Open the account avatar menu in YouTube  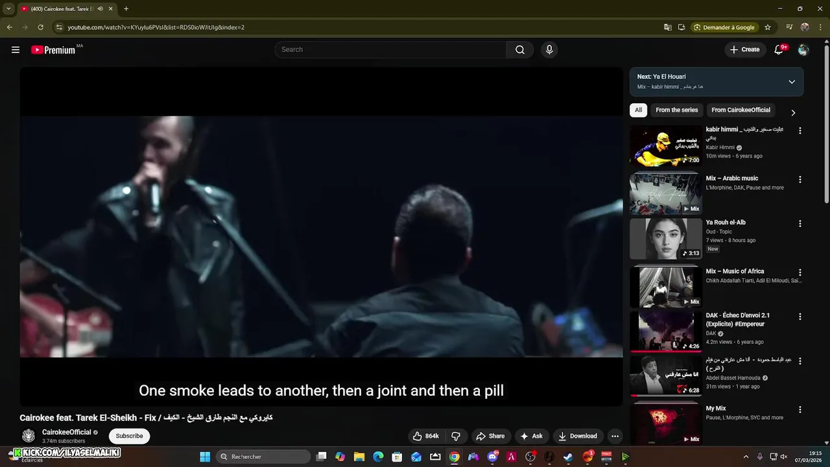[x=803, y=50]
